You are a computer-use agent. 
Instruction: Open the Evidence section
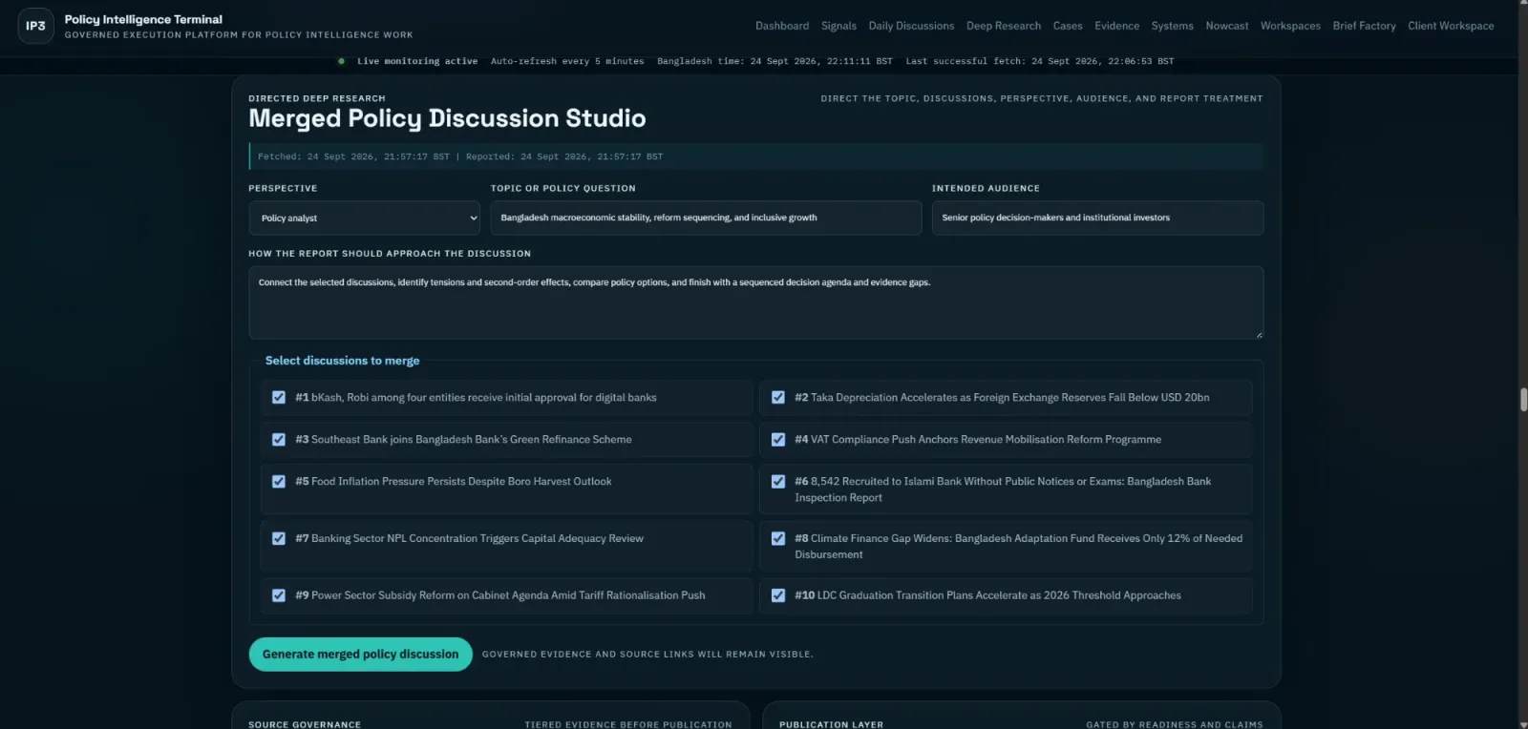tap(1116, 26)
